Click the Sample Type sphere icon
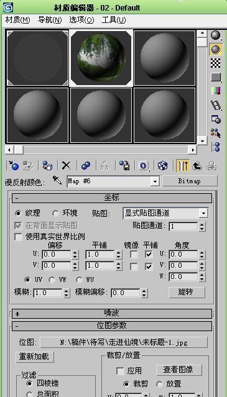 tap(216, 35)
